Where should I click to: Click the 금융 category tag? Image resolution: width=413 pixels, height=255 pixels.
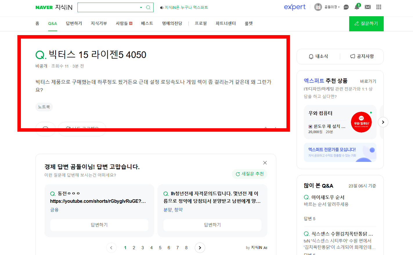coord(54,210)
